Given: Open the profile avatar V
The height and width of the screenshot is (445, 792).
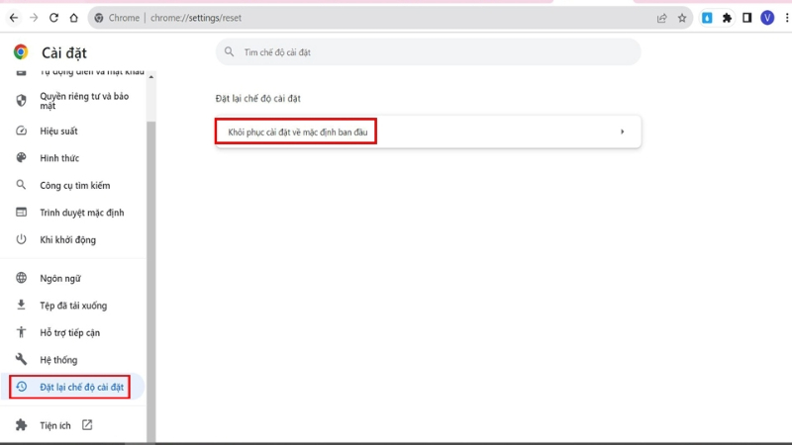Looking at the screenshot, I should [767, 18].
